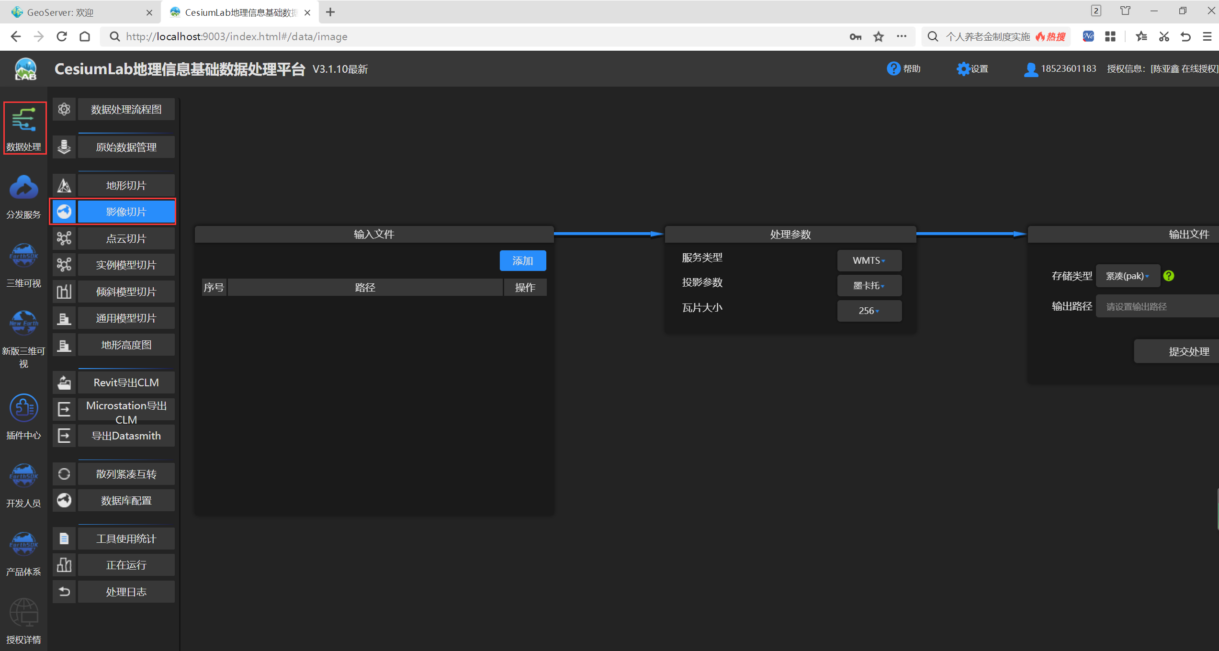This screenshot has height=651, width=1219.
Task: Open 设置 settings
Action: (x=972, y=69)
